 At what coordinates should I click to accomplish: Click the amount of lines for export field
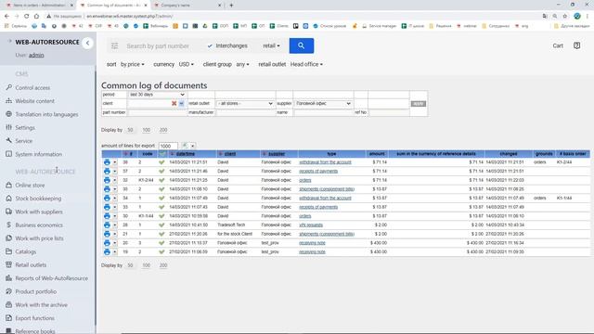pos(168,146)
